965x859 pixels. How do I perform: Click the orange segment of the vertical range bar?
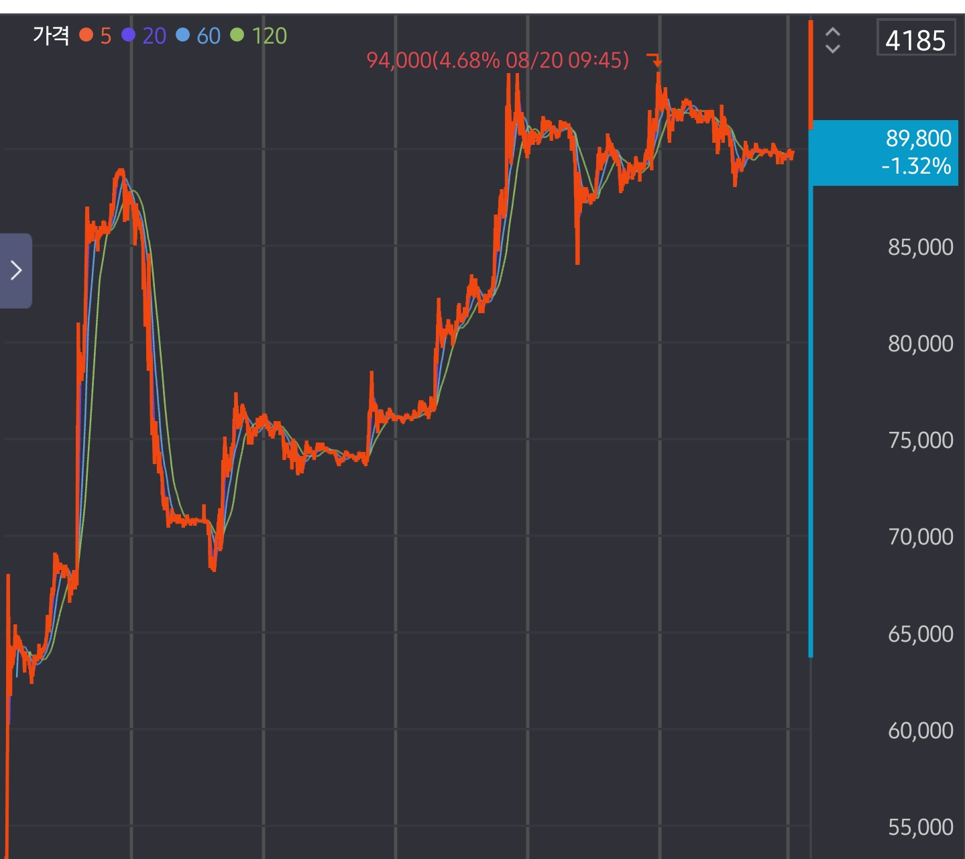point(811,74)
